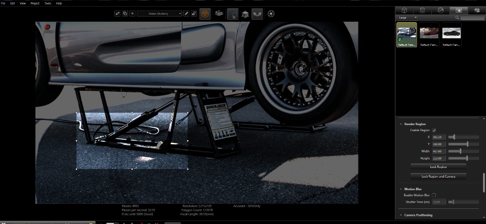Click the magnifier search icon
Screen dimensions: 486x224
click(457, 18)
